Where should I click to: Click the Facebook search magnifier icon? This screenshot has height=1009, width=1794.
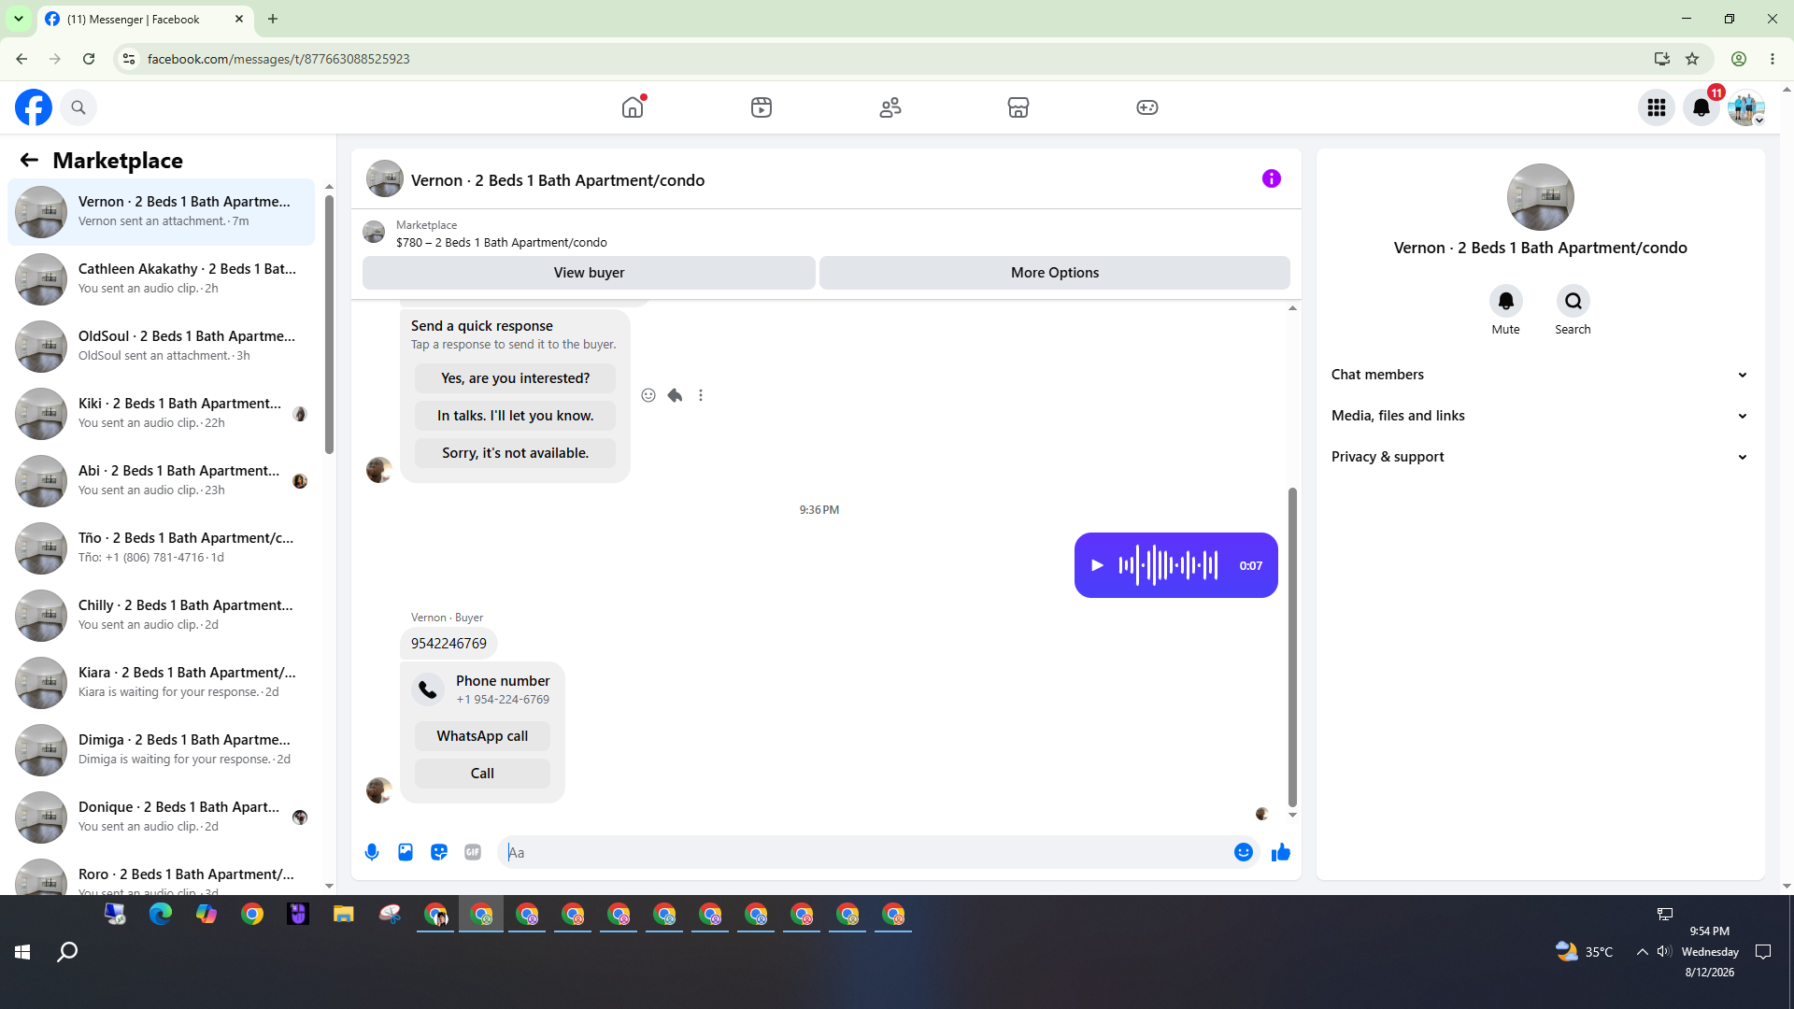(x=78, y=107)
